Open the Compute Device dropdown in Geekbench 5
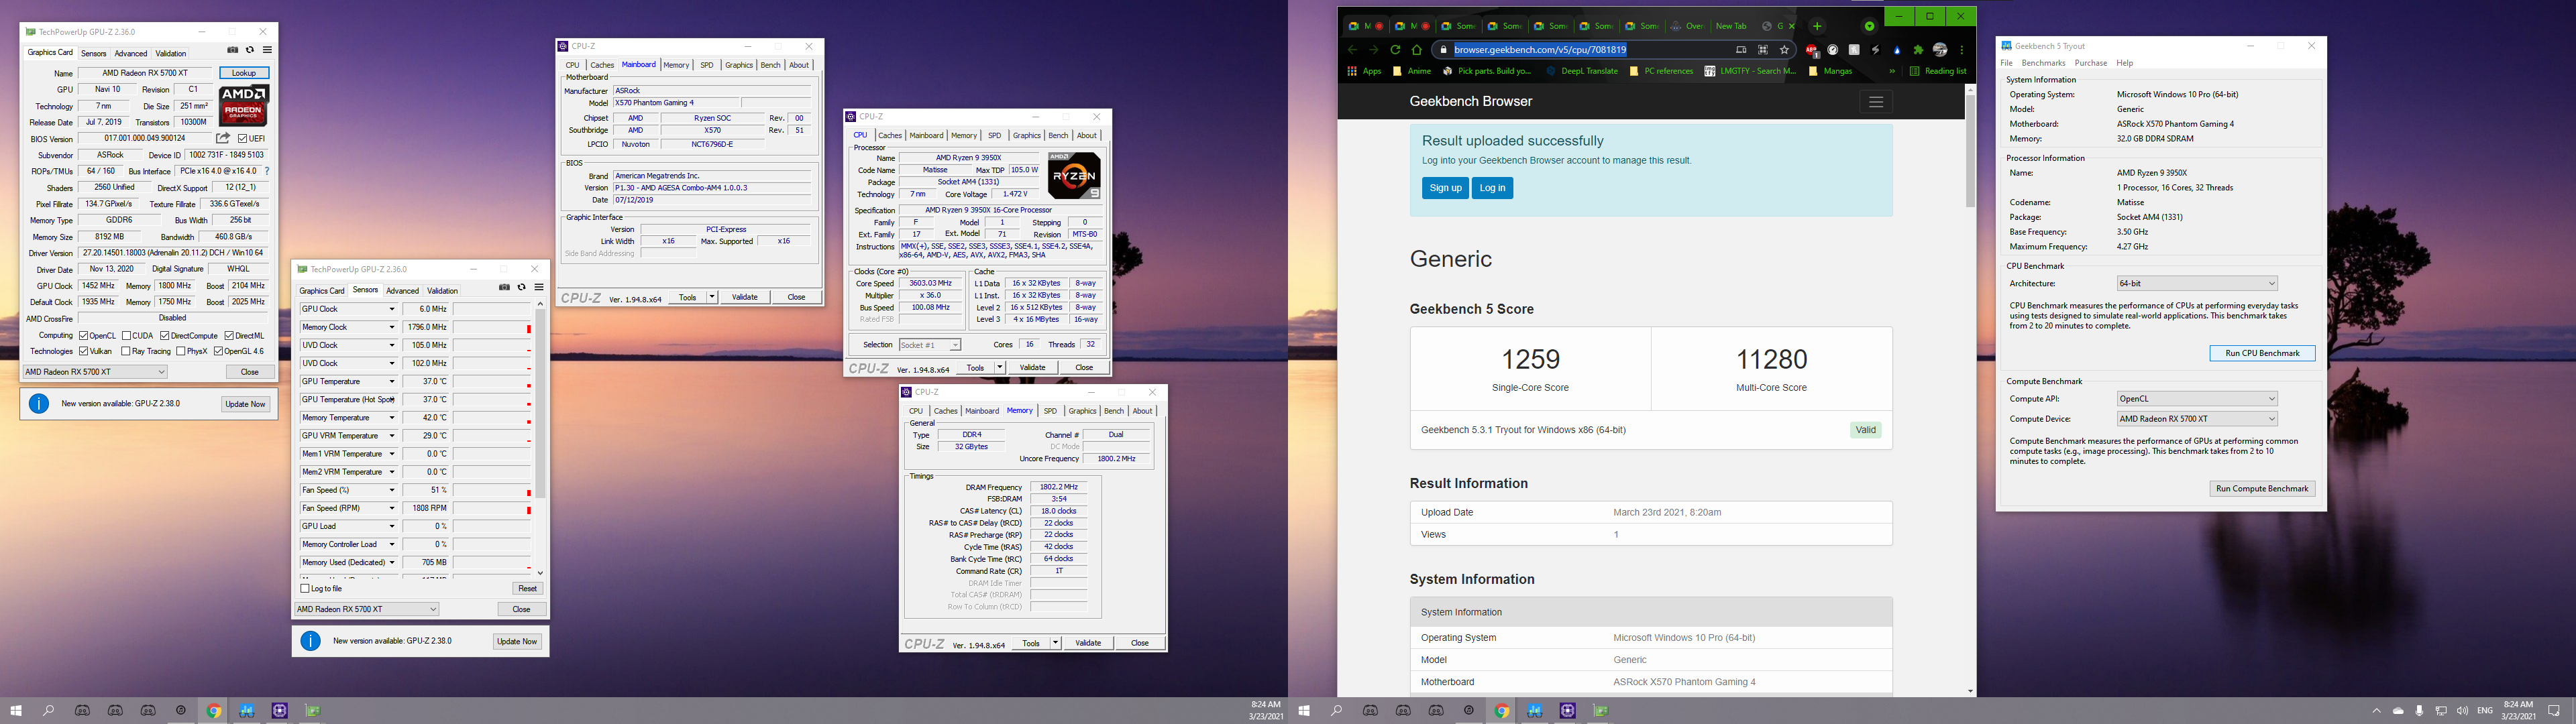The width and height of the screenshot is (2576, 724). point(2197,419)
